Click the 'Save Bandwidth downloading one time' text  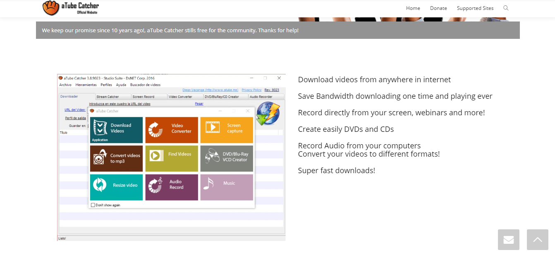(395, 96)
